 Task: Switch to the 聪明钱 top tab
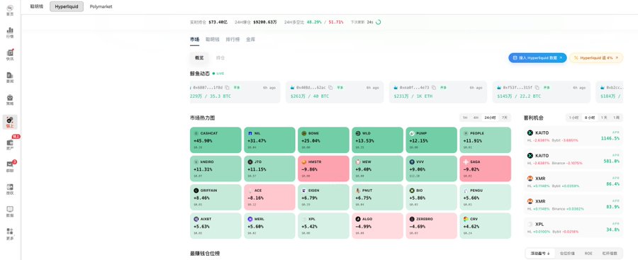tap(37, 6)
